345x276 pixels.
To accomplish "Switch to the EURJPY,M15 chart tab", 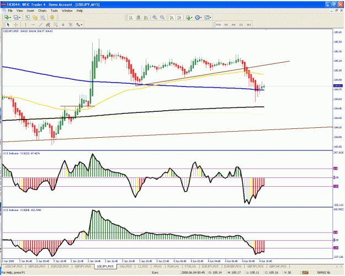I will click(x=210, y=266).
